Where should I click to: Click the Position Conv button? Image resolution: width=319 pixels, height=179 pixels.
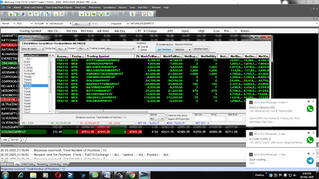coord(201,49)
